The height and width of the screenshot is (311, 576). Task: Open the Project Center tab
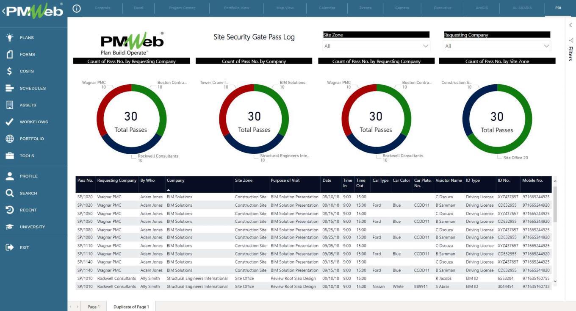click(x=182, y=8)
